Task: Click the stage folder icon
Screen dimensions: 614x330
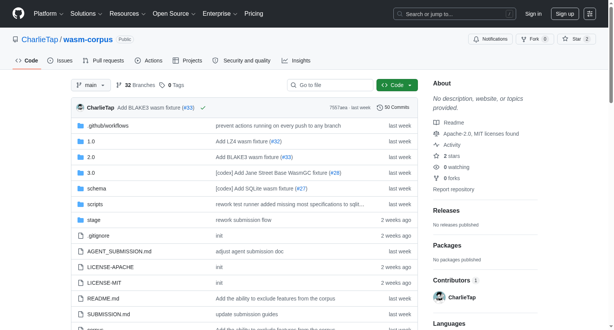Action: click(x=81, y=220)
